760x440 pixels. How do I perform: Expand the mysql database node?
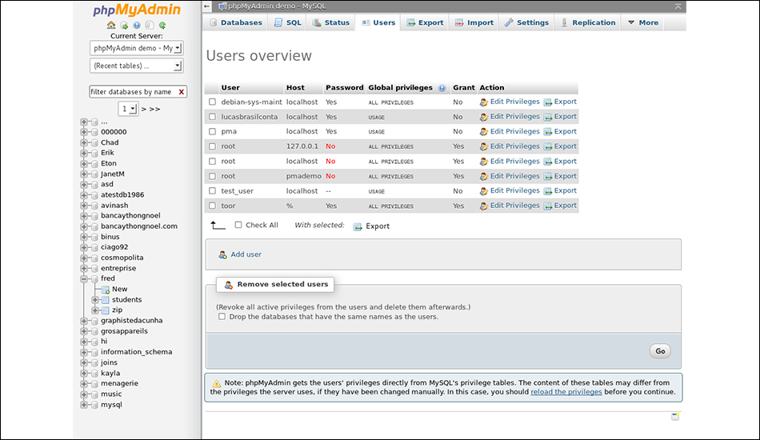coord(84,405)
